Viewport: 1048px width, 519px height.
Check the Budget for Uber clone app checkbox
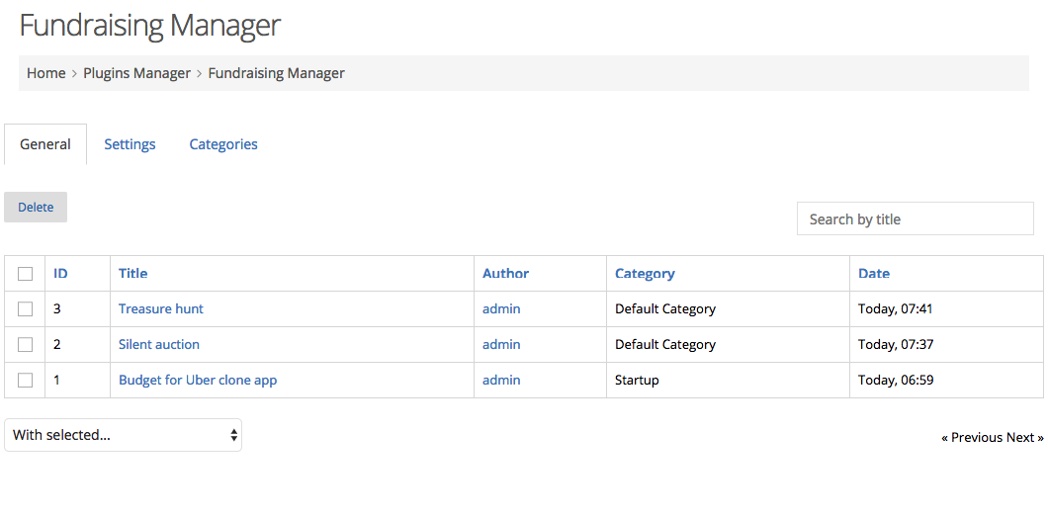pos(25,380)
